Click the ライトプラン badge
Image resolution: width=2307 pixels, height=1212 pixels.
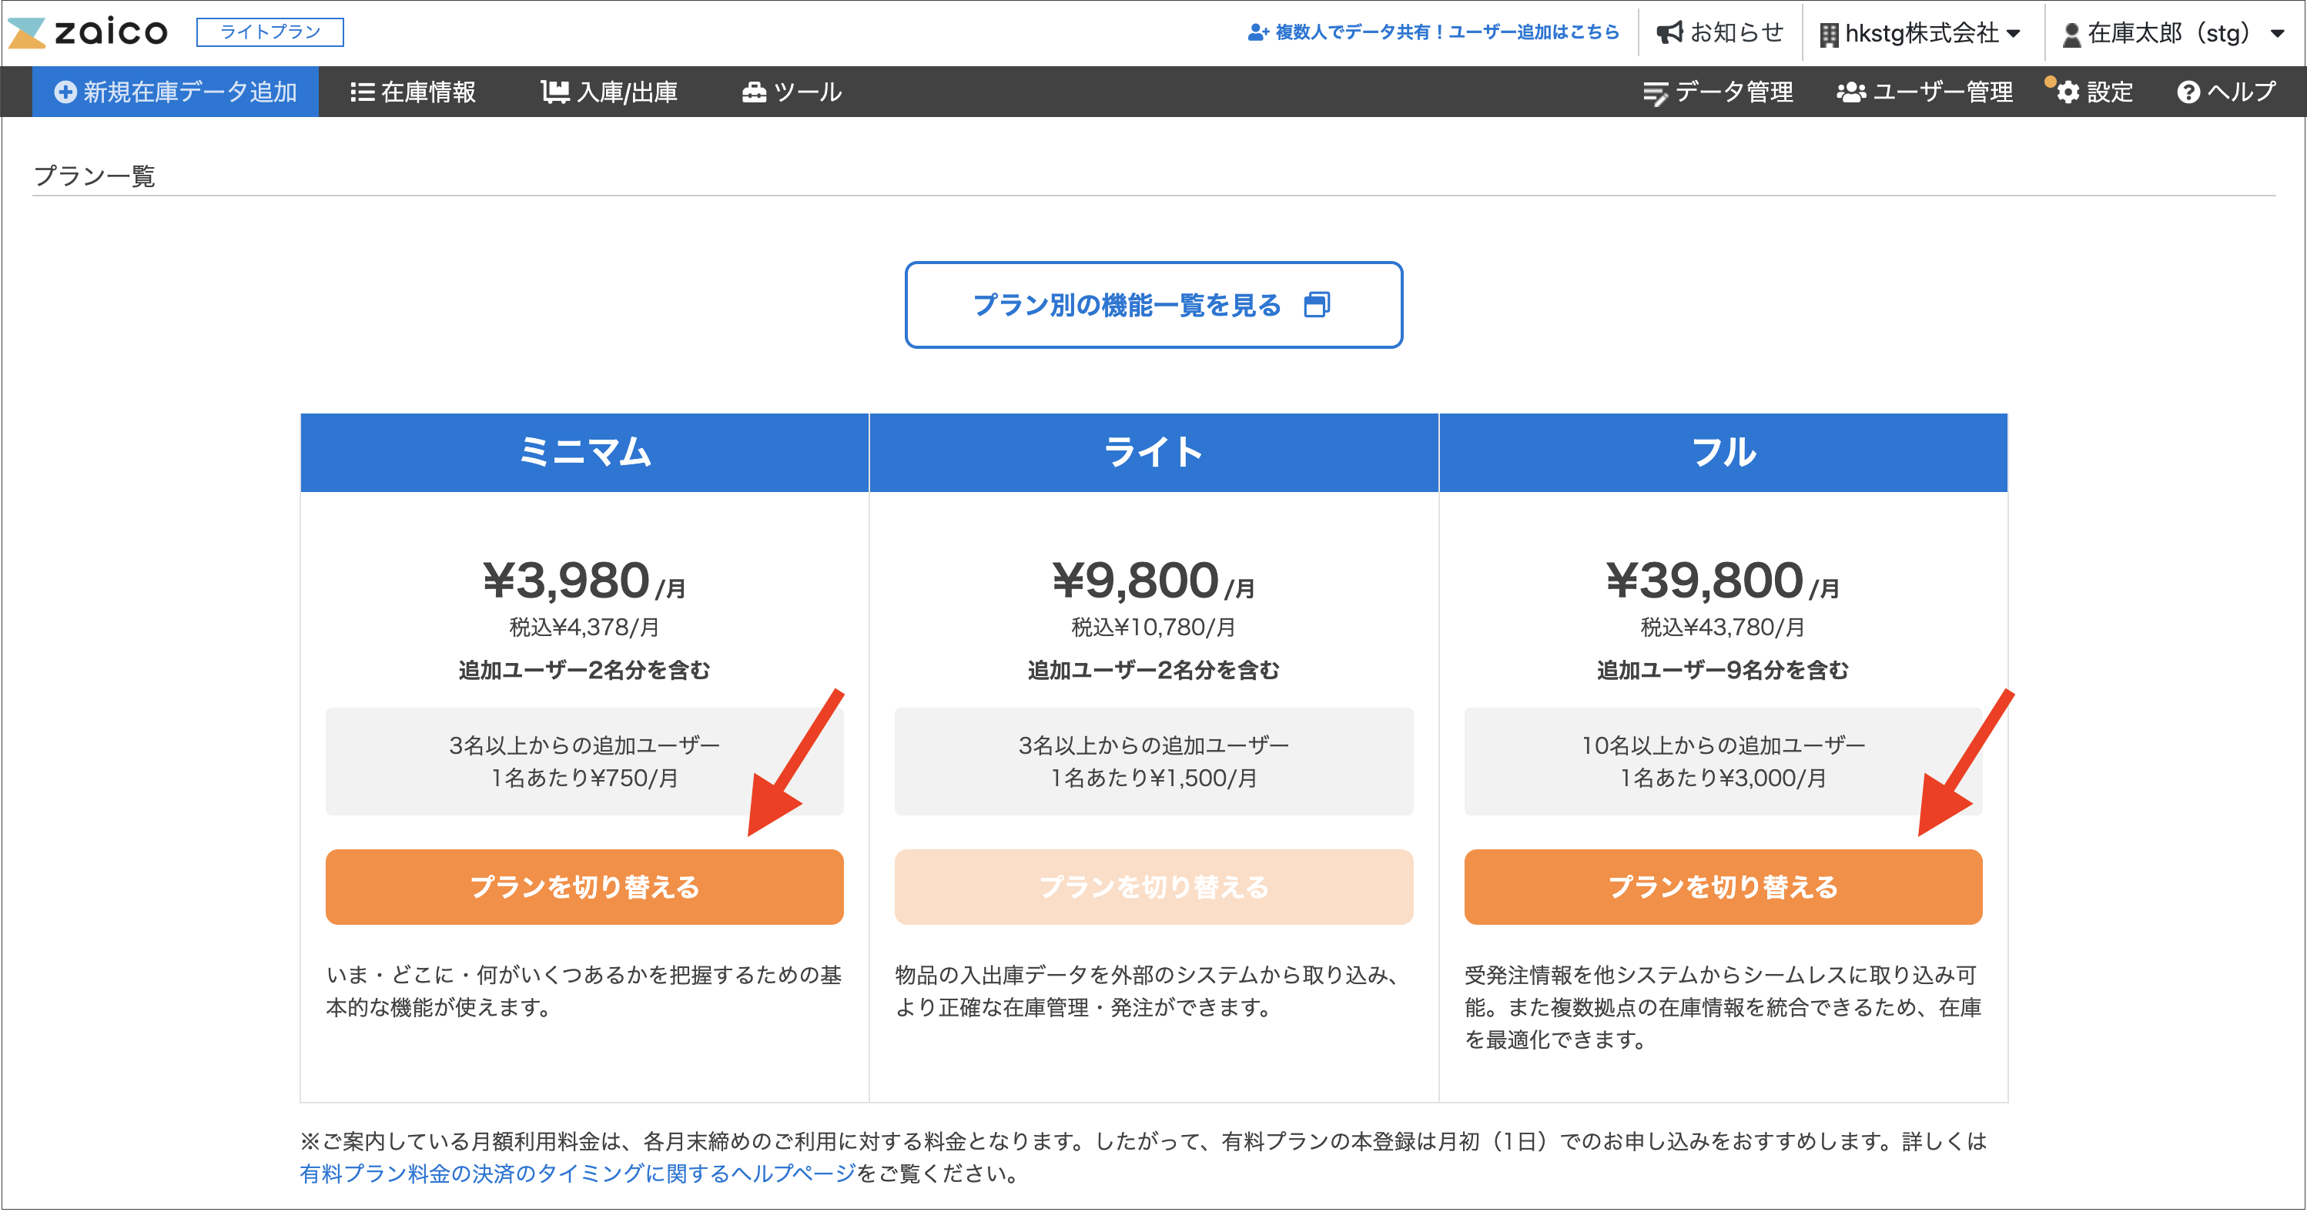[270, 32]
